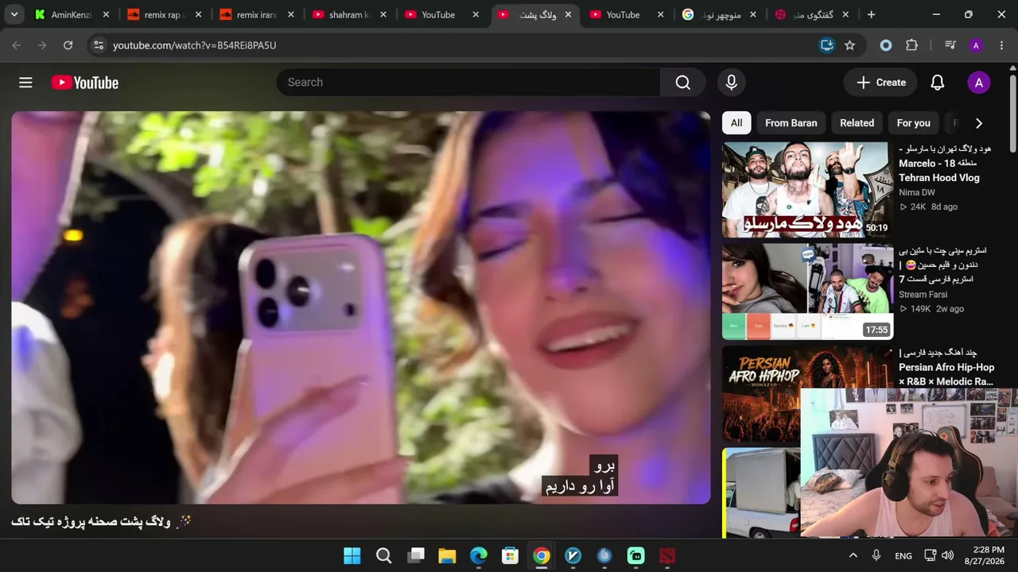This screenshot has width=1018, height=572.
Task: Show hidden system tray icons
Action: click(853, 555)
